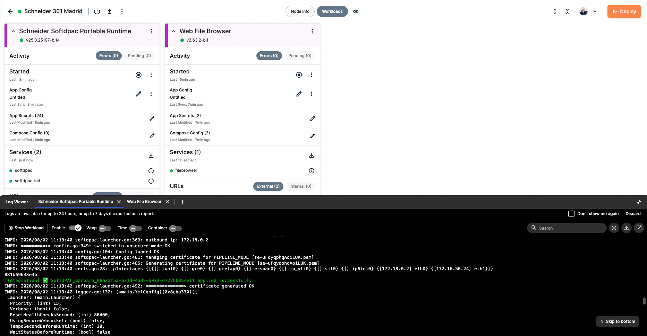
Task: Open Web File Browser card menu
Action: tap(312, 31)
